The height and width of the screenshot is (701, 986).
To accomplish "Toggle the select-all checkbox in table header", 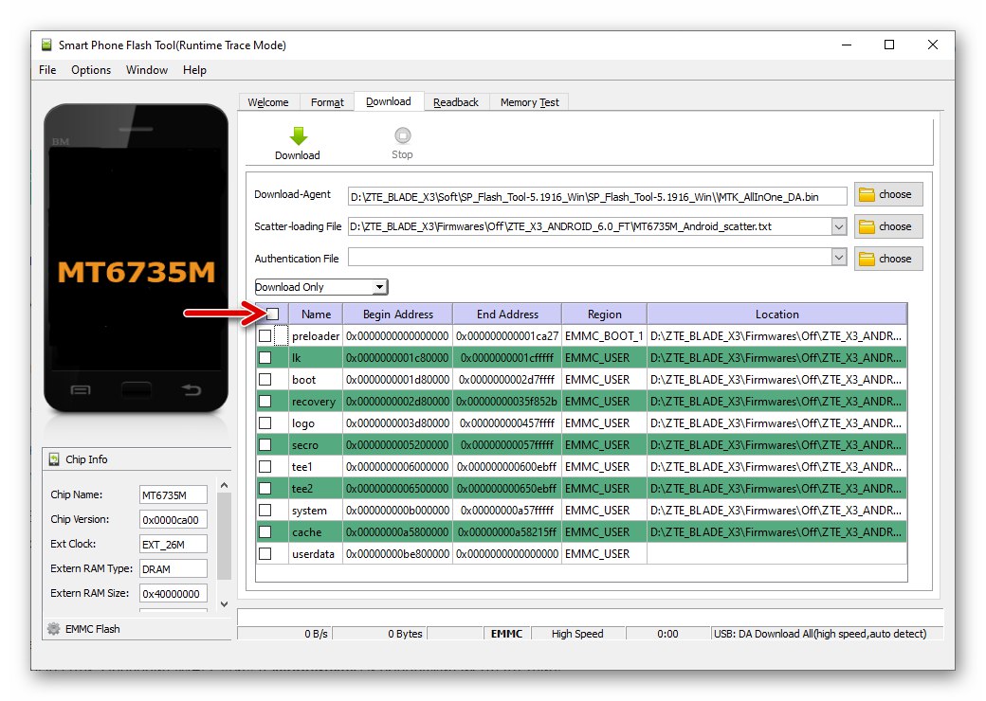I will click(272, 314).
